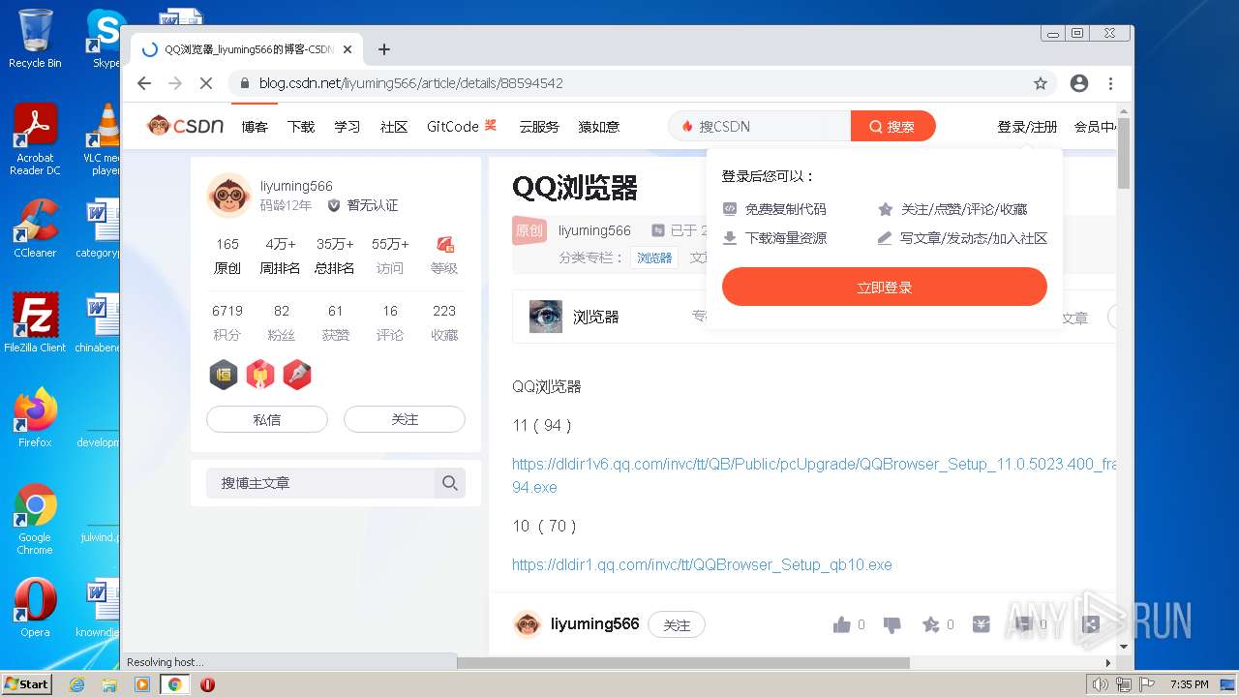
Task: Open Chrome profile account icon
Action: (1079, 83)
